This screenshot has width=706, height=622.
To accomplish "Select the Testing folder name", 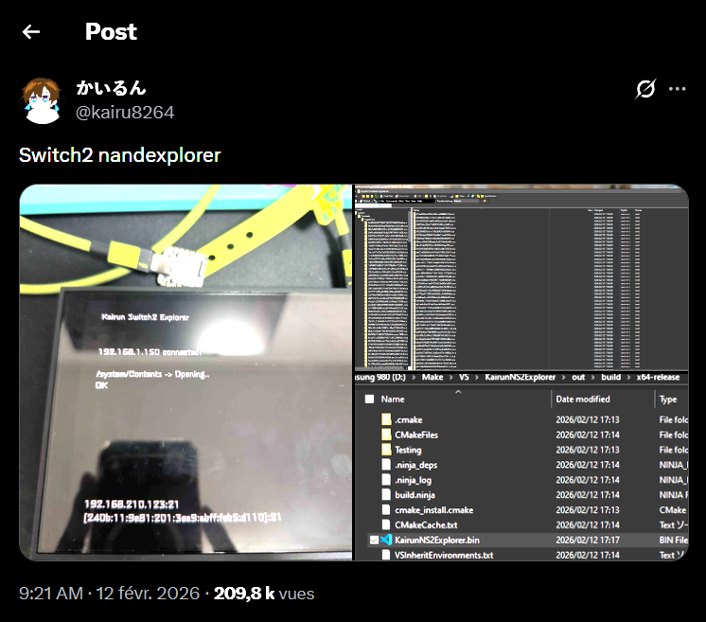I will [x=408, y=450].
